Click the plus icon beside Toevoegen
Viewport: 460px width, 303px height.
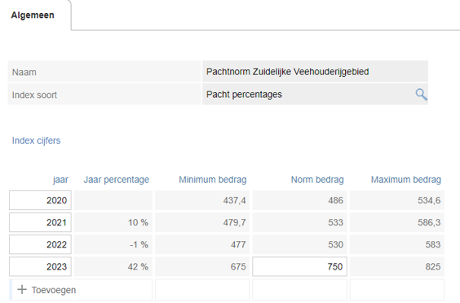click(x=22, y=289)
